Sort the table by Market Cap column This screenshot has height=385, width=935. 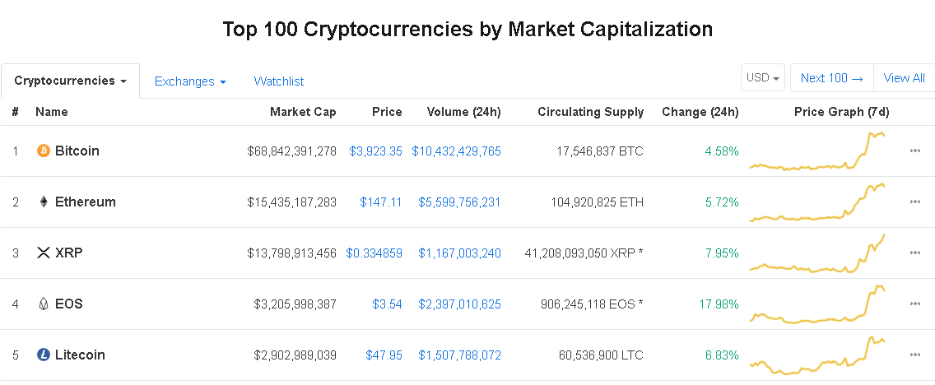pos(303,112)
